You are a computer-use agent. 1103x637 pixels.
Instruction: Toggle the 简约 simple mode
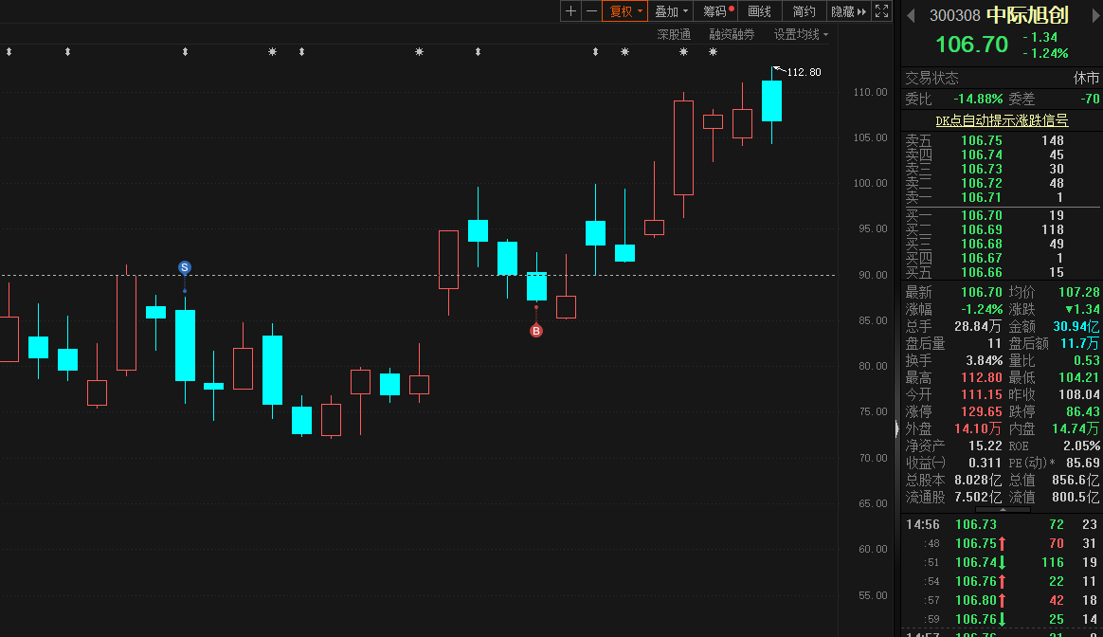click(x=804, y=11)
